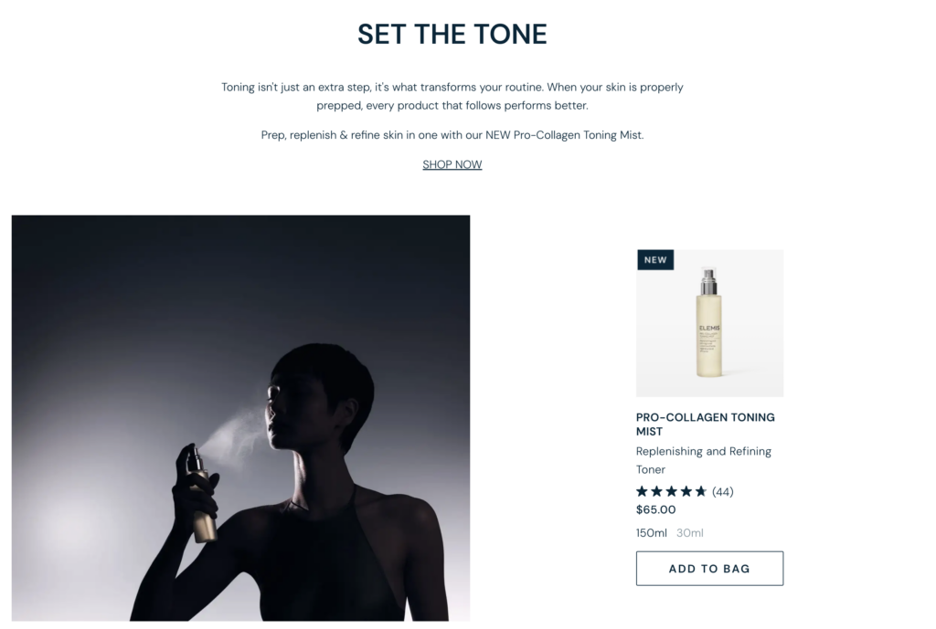Select the 30ml size option

pyautogui.click(x=689, y=533)
